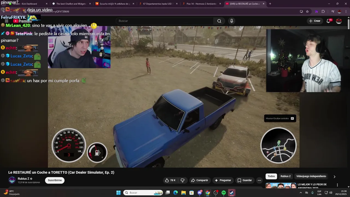Open the LO MEJOR Y LO PEOR video thumbnail
This screenshot has height=197, width=350.
click(x=281, y=186)
